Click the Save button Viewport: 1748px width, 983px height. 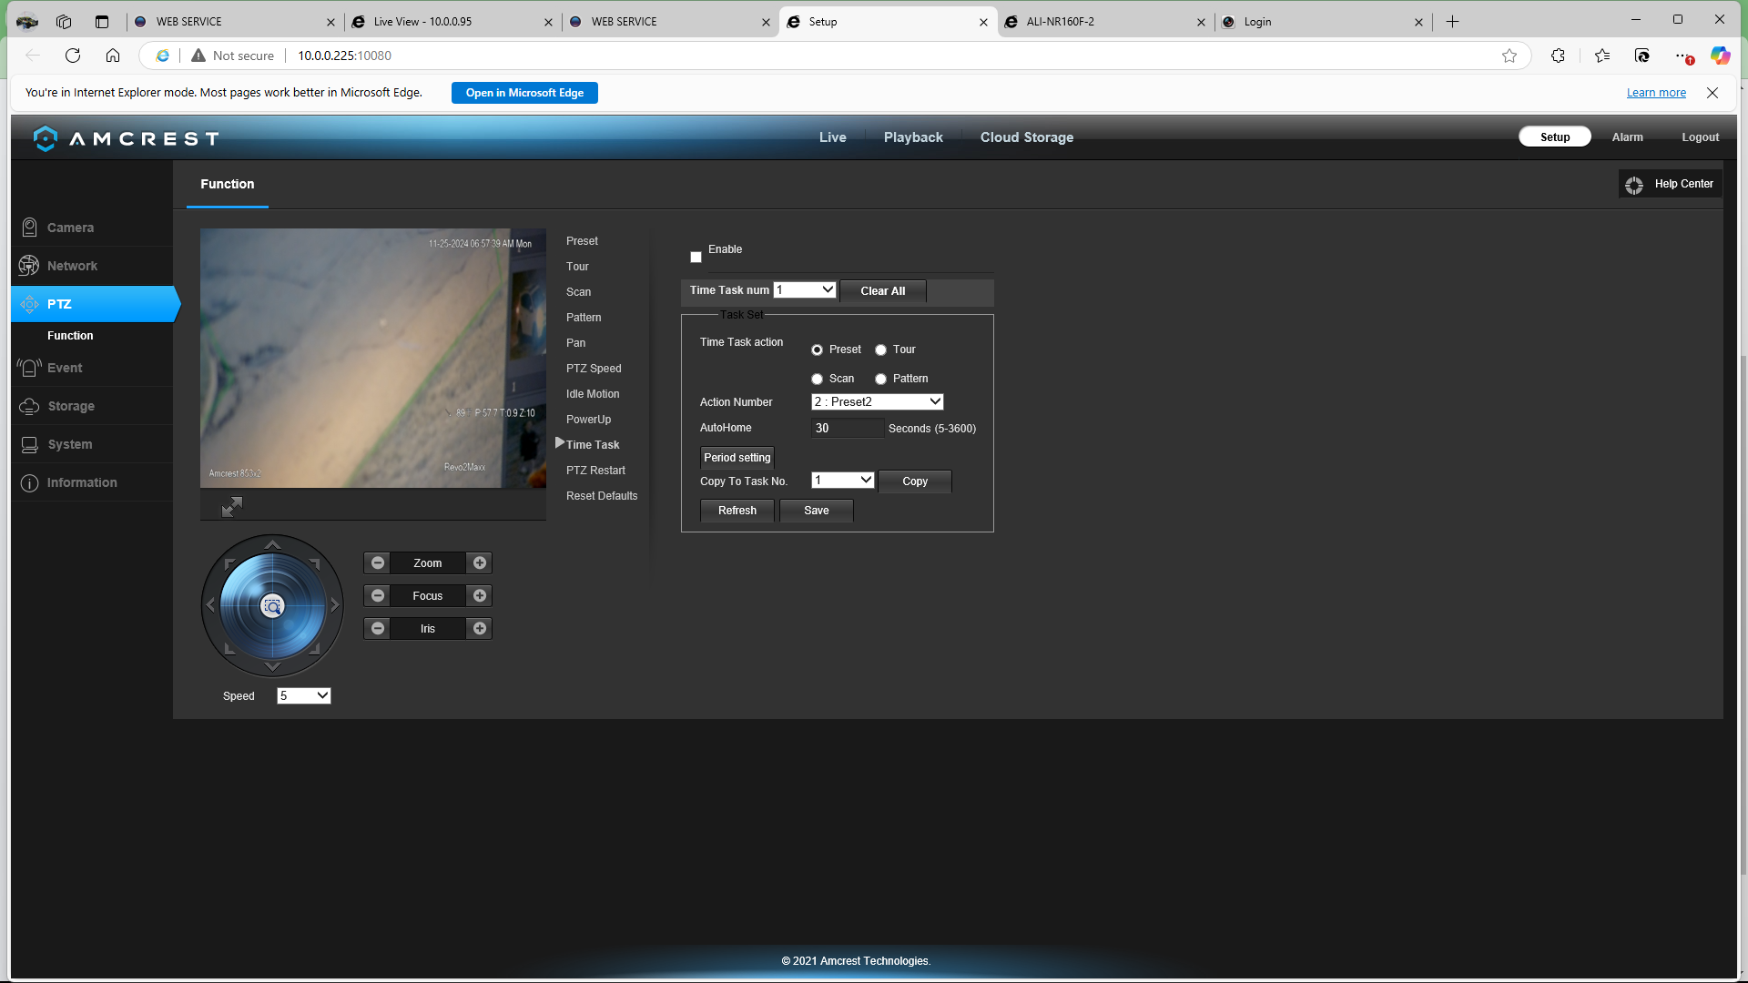[x=817, y=511]
